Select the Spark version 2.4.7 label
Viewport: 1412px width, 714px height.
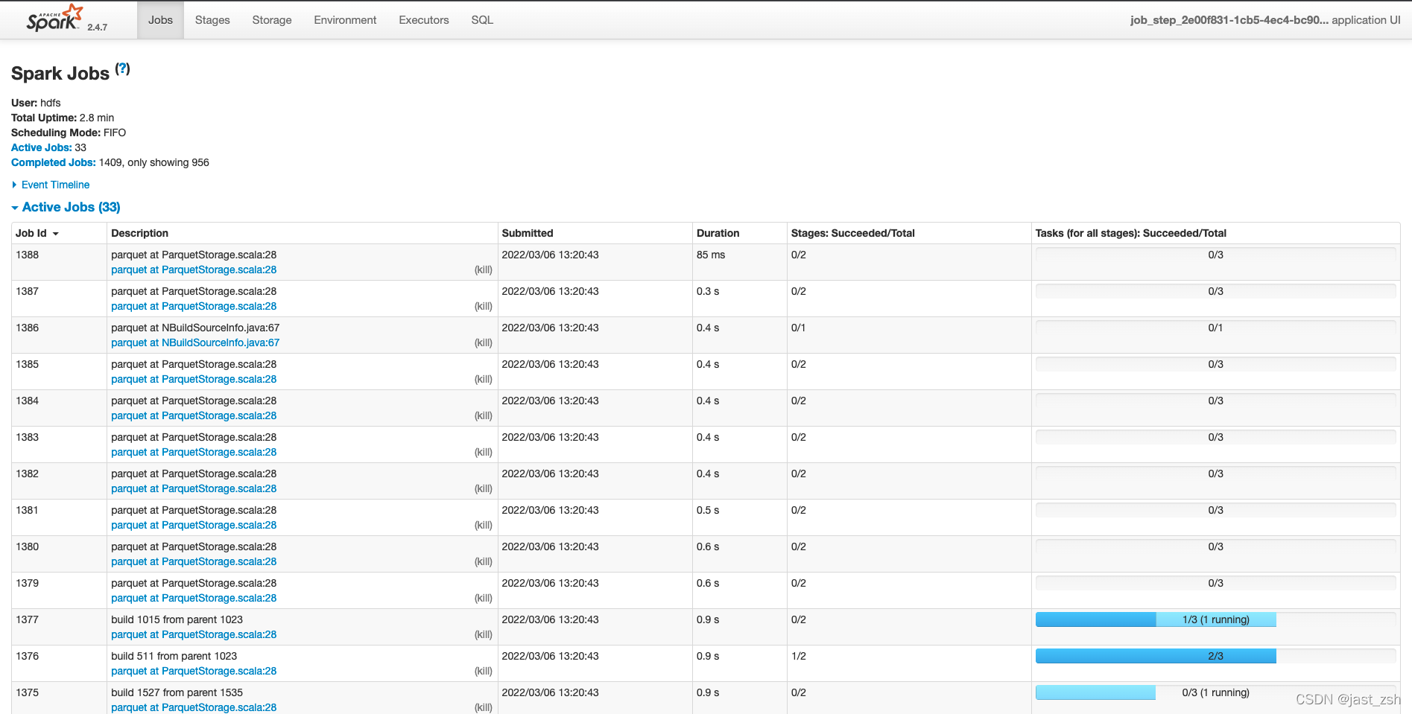97,28
